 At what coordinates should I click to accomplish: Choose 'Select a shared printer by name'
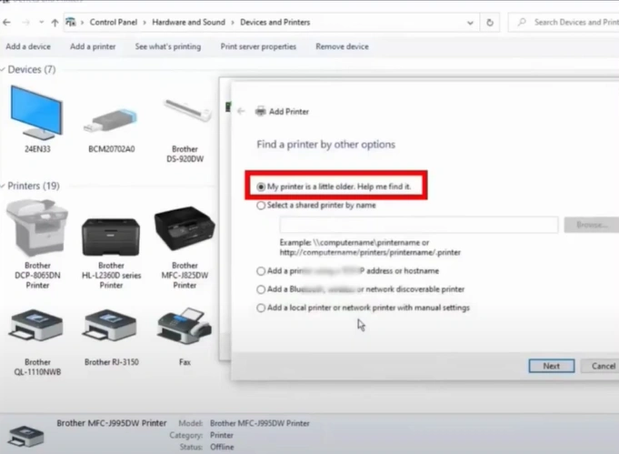point(262,206)
